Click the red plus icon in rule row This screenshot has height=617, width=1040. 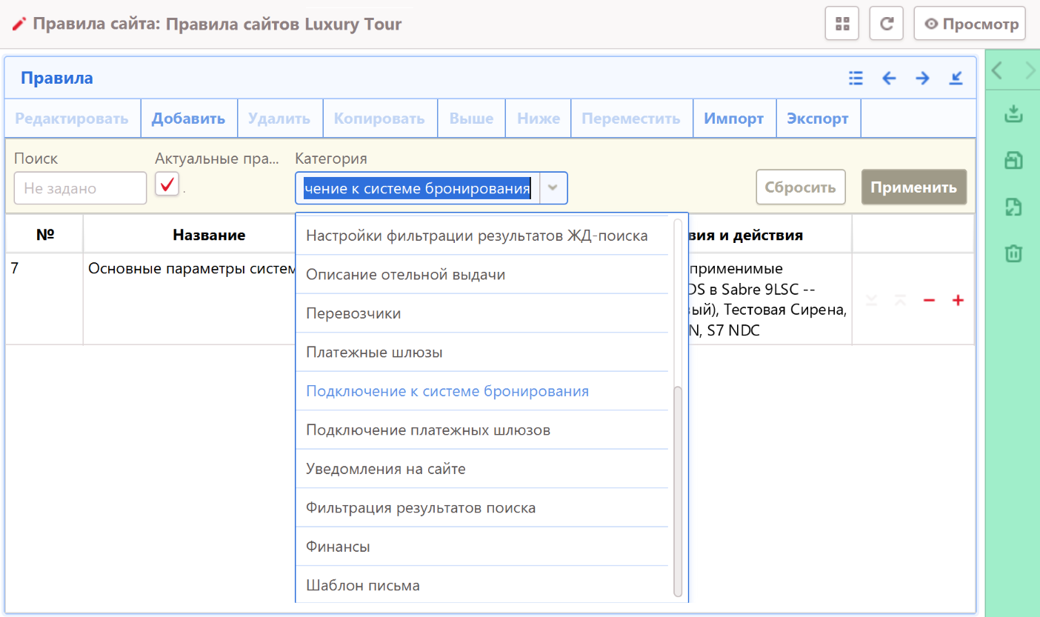tap(958, 300)
